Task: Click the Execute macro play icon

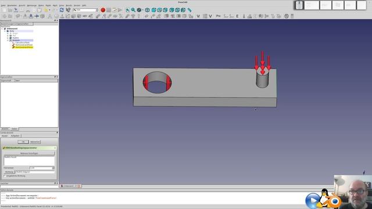Action: (120, 10)
